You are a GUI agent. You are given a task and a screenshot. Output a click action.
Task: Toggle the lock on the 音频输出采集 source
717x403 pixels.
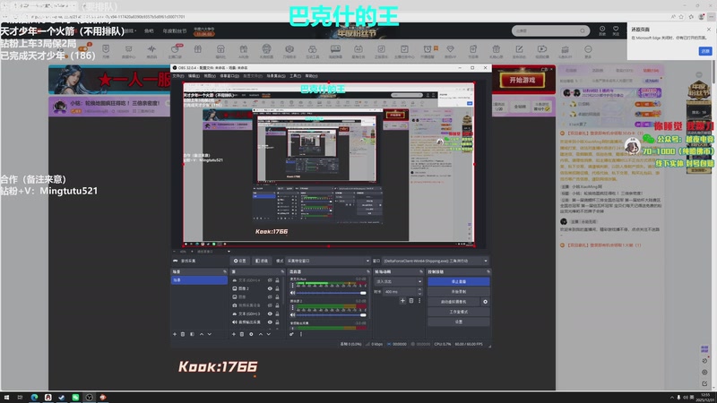(x=277, y=322)
